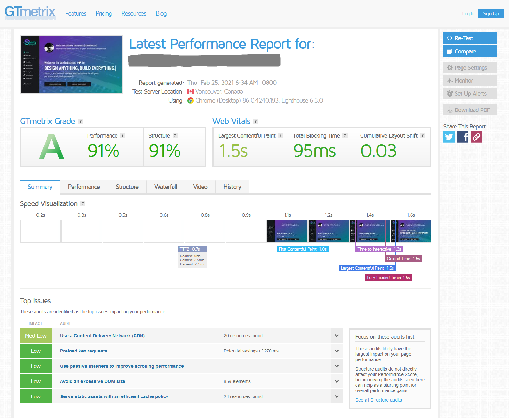Viewport: 509px width, 418px height.
Task: Share the report on Facebook
Action: (462, 137)
